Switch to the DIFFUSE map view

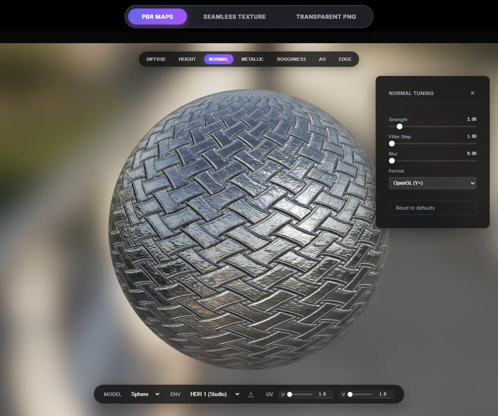(x=156, y=59)
